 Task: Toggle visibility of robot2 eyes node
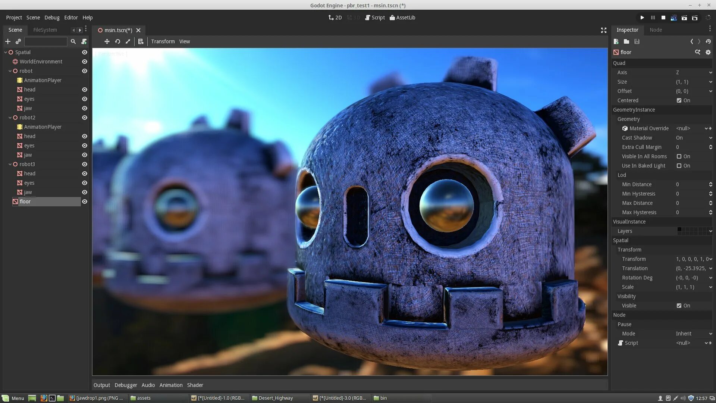coord(85,145)
